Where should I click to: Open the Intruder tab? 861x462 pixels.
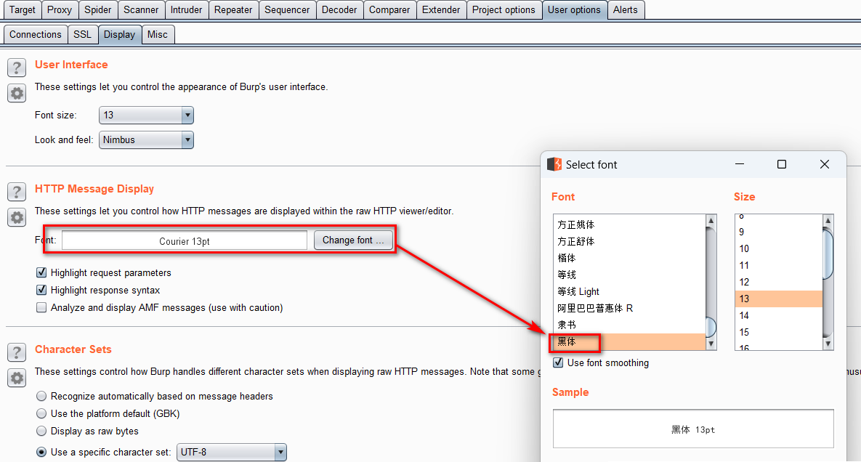[186, 10]
